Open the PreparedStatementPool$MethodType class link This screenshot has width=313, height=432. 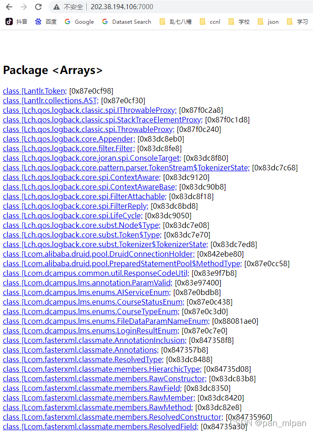(x=122, y=263)
